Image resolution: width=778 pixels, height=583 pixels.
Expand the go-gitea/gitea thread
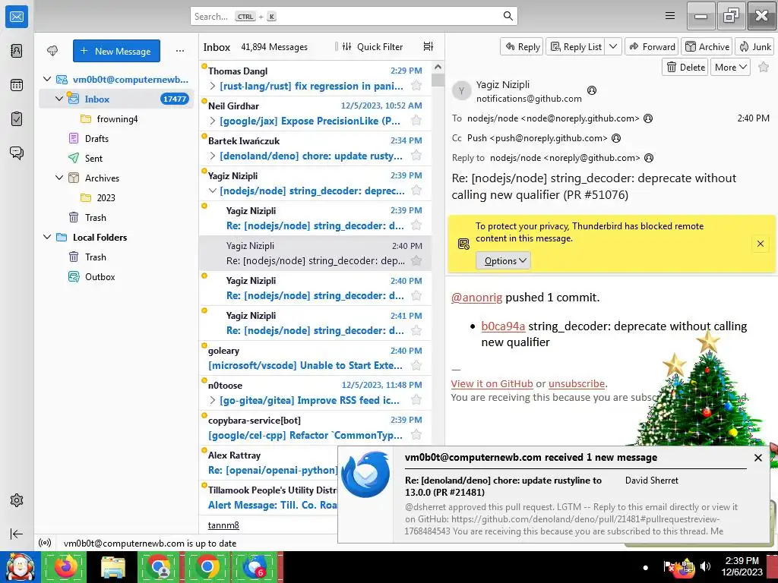point(213,400)
